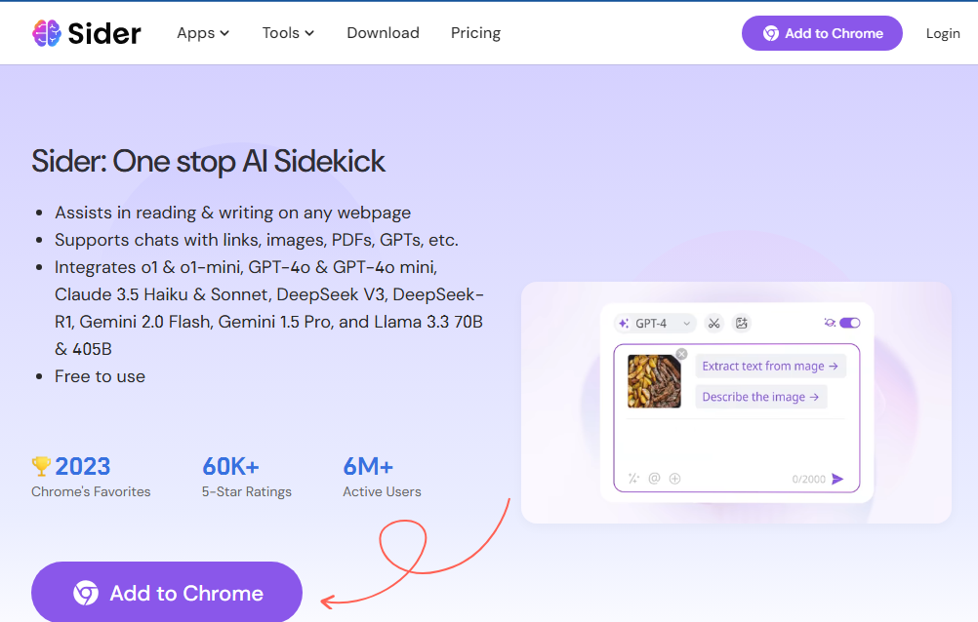Click the trophy icon beside 2023
Viewport: 978px width, 622px height.
41,466
